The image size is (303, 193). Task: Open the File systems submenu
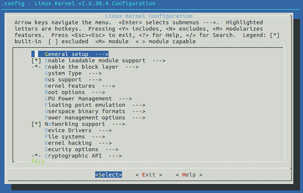(x=75, y=137)
